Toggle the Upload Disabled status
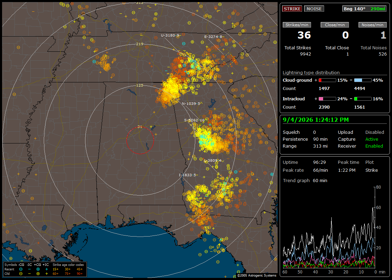Image resolution: width=392 pixels, height=280 pixels. tap(374, 132)
